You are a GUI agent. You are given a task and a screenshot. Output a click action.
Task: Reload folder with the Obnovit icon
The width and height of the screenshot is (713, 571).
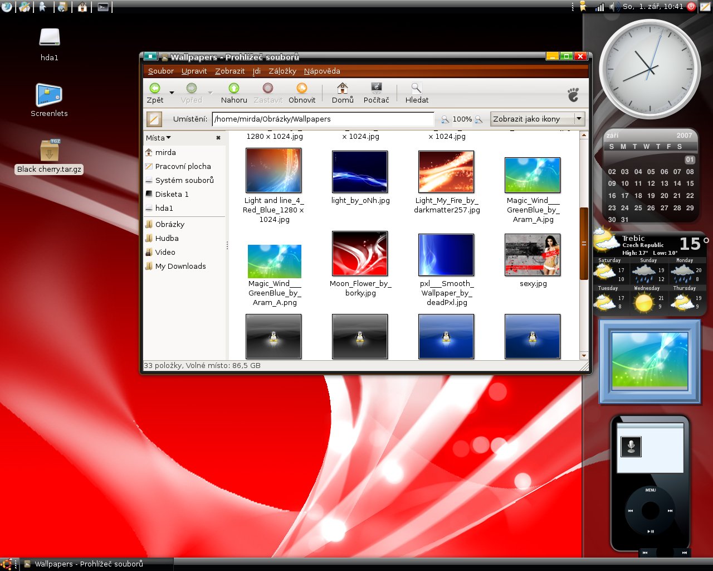pyautogui.click(x=302, y=93)
